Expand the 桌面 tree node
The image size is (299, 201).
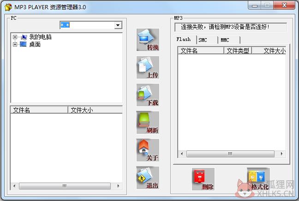pyautogui.click(x=15, y=44)
